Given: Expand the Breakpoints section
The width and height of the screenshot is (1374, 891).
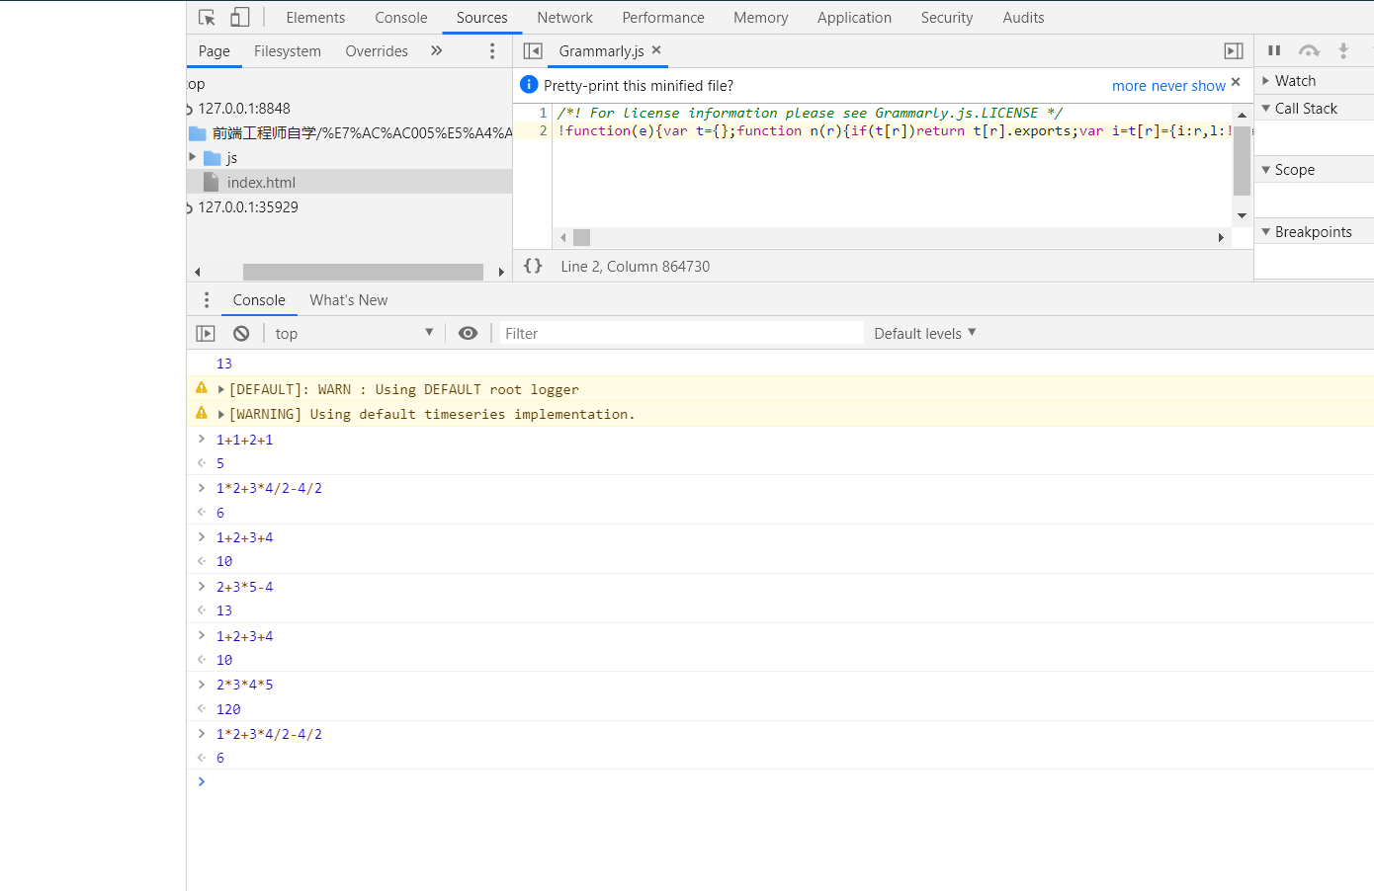Looking at the screenshot, I should [x=1267, y=231].
